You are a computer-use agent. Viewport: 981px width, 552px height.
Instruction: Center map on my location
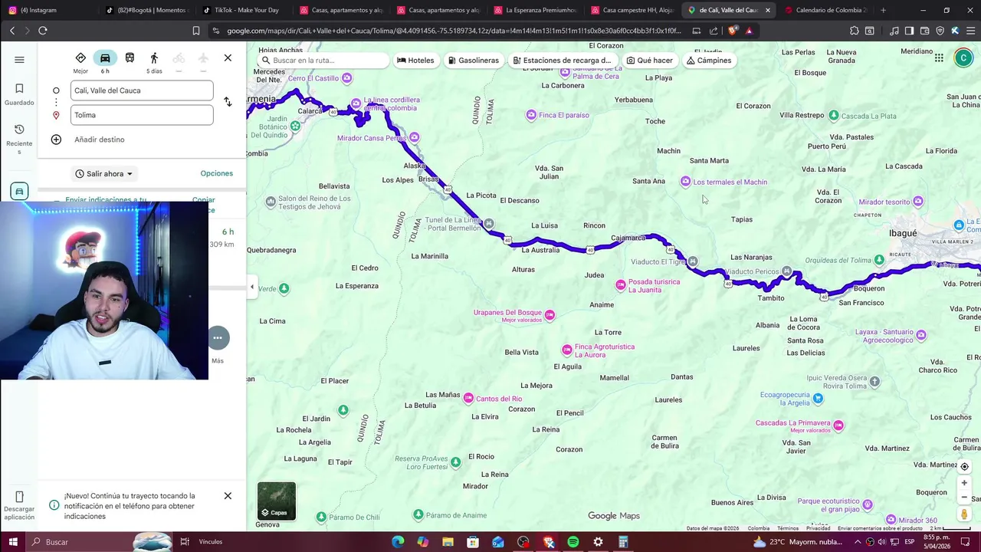coord(964,466)
